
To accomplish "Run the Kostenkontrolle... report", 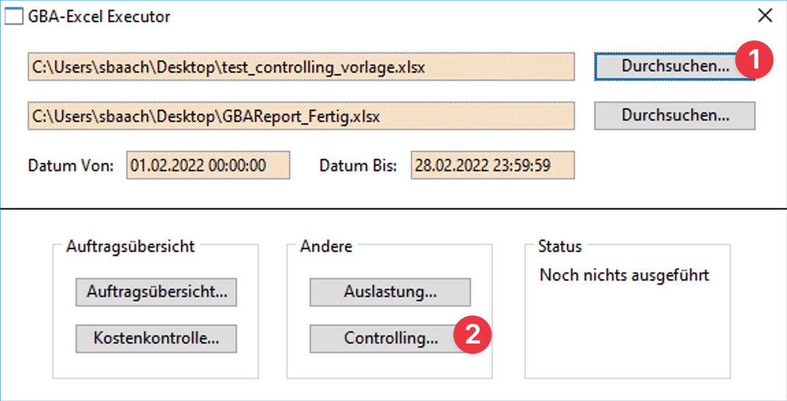I will click(156, 338).
